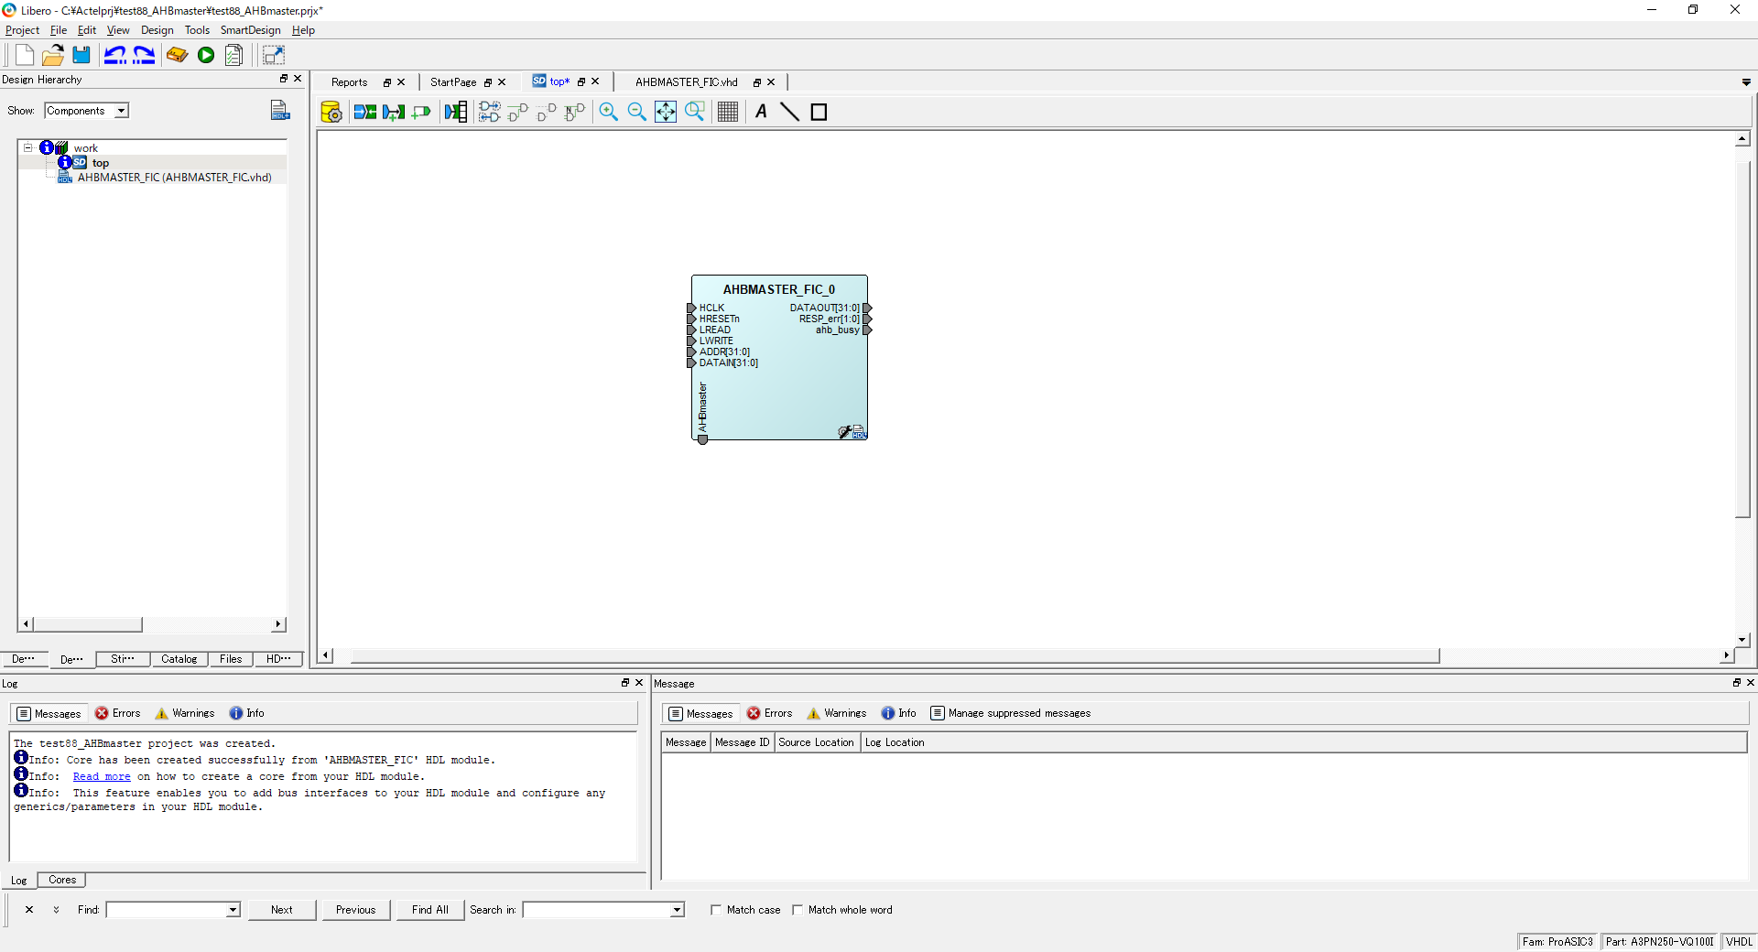Open the Read more link in log
1758x952 pixels.
coord(102,776)
